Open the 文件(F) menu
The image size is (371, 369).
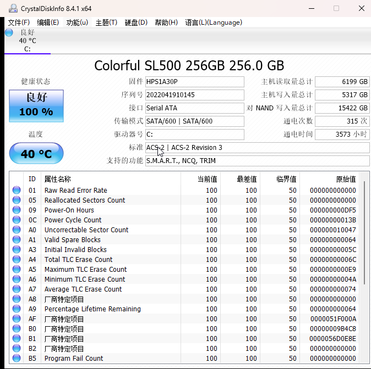19,23
